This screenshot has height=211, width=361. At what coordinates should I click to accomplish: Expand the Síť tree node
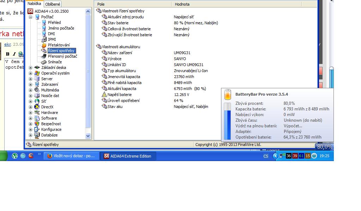point(30,101)
